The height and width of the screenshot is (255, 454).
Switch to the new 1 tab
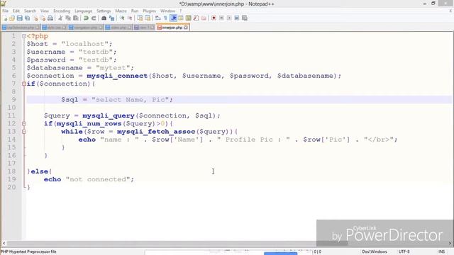[x=144, y=28]
